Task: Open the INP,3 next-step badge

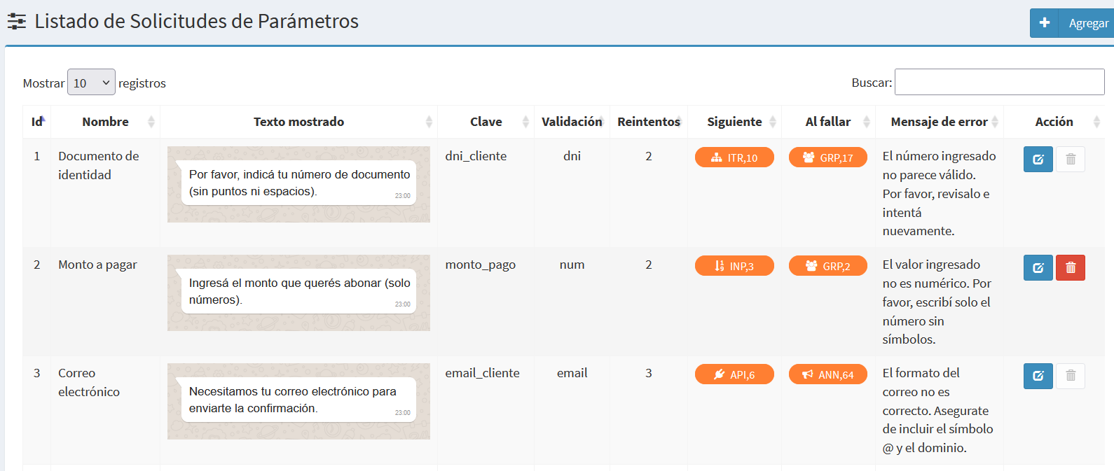Action: [734, 266]
